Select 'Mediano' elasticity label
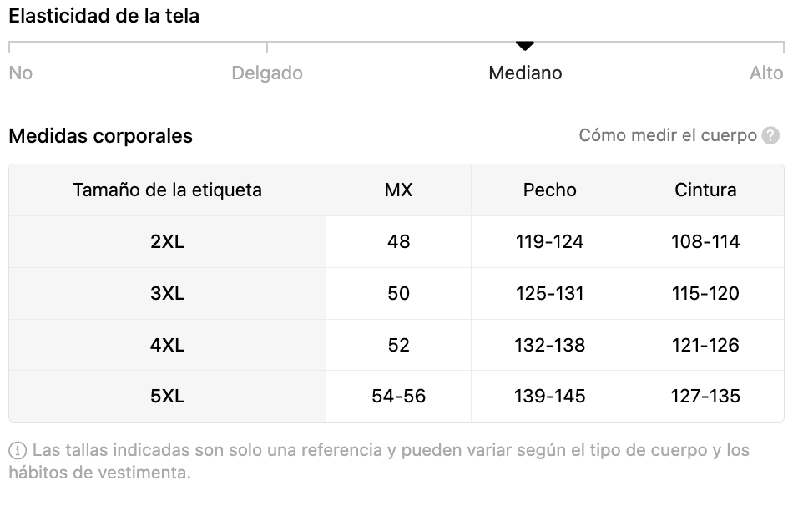 tap(525, 73)
